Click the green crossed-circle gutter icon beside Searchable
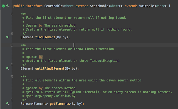Screen dimensions: 178x109 pyautogui.click(x=3, y=6)
